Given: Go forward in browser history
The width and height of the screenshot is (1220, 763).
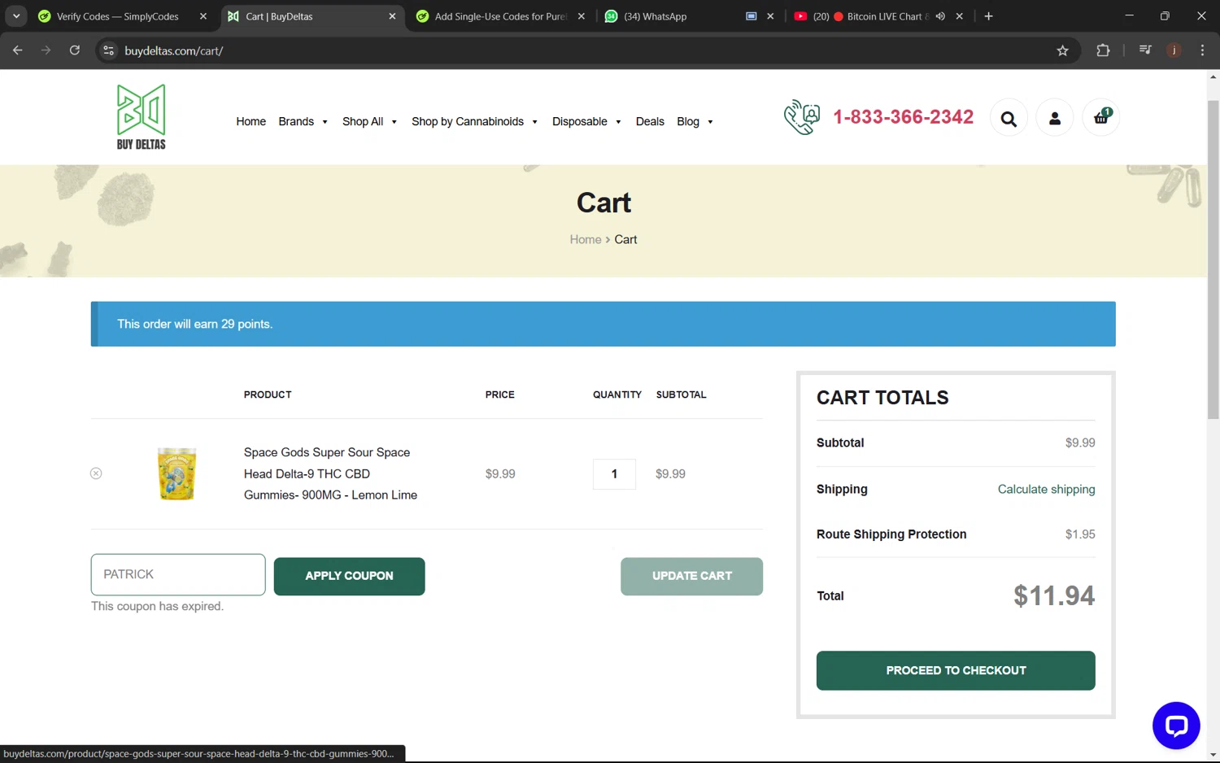Looking at the screenshot, I should pyautogui.click(x=46, y=50).
